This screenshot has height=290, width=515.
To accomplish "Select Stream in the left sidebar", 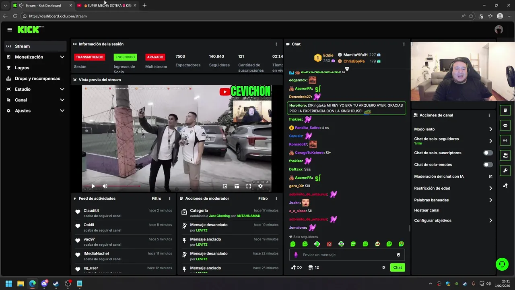I will (x=35, y=46).
